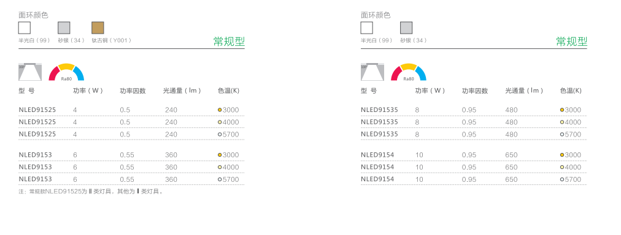Click the pale dot beside NLED91525 4000
This screenshot has height=235, width=621.
click(220, 122)
